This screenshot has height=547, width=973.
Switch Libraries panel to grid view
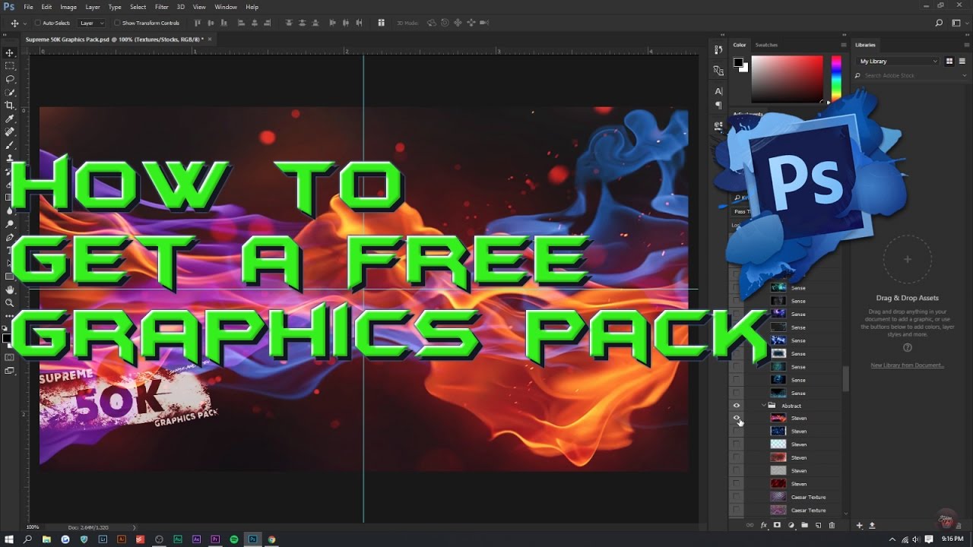tap(949, 61)
